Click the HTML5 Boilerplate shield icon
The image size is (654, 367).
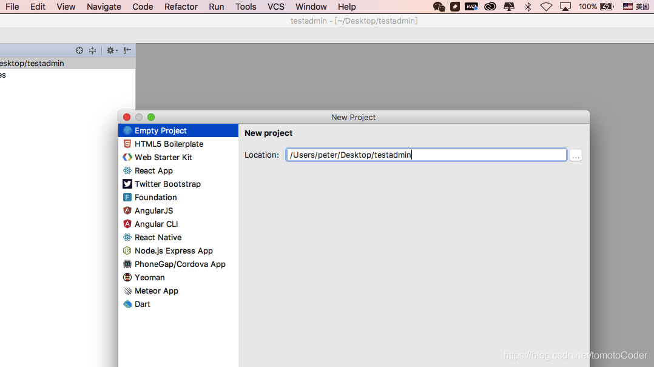click(x=127, y=144)
